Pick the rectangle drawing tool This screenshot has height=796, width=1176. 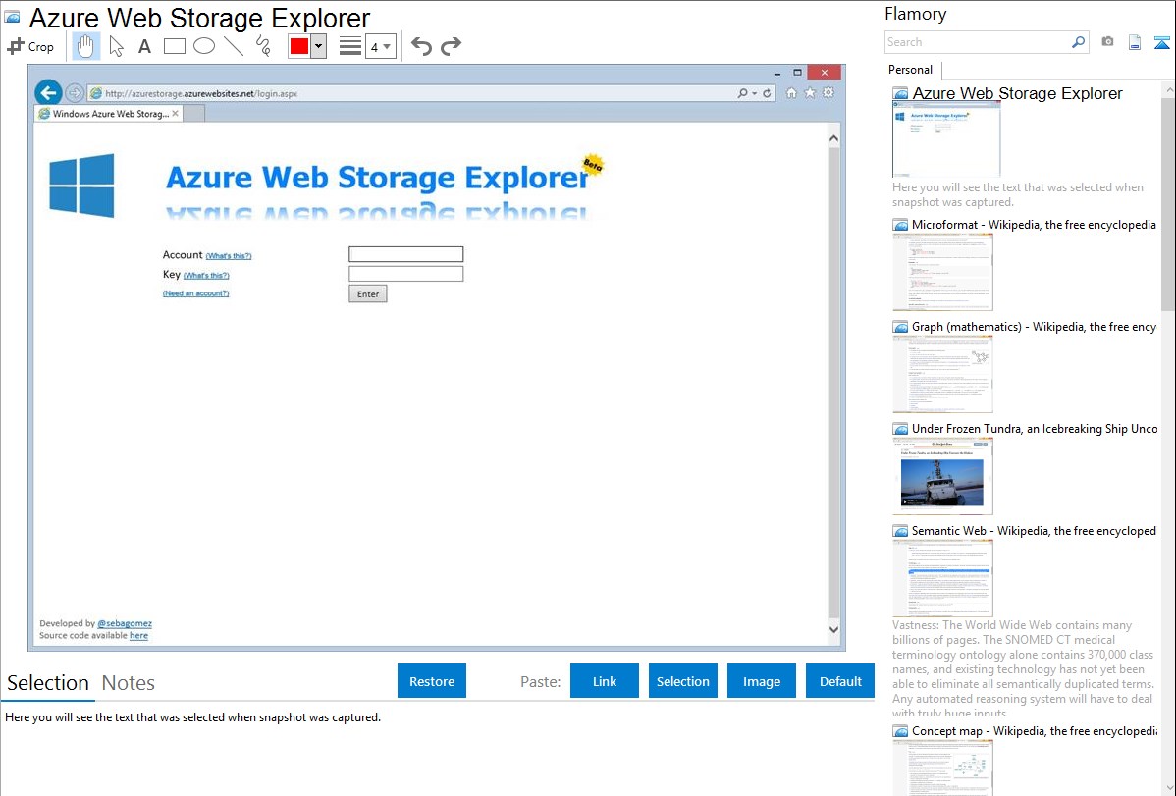(174, 46)
